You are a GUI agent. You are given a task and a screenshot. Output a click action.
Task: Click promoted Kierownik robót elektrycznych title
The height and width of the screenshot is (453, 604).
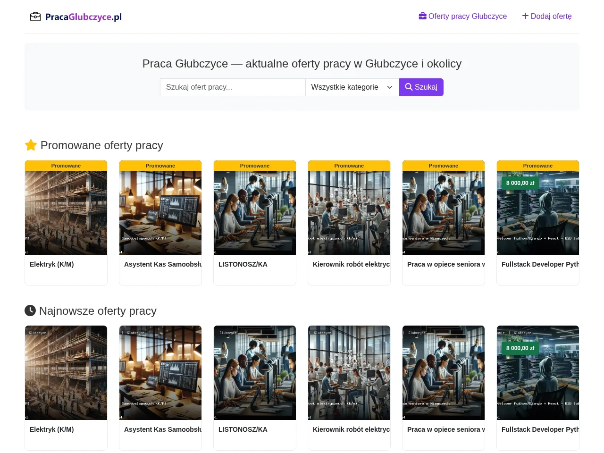(x=352, y=264)
